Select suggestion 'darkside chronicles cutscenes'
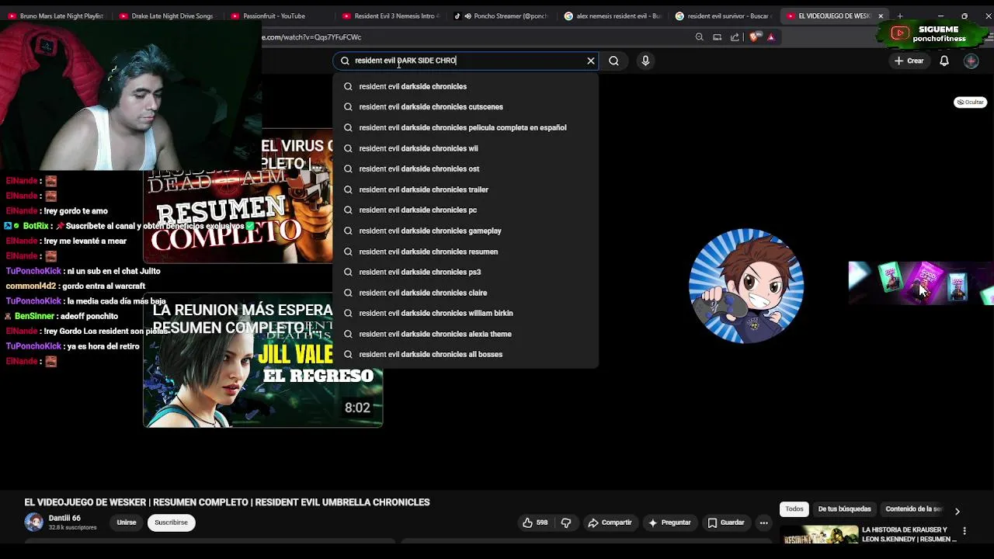The height and width of the screenshot is (559, 994). [x=466, y=107]
